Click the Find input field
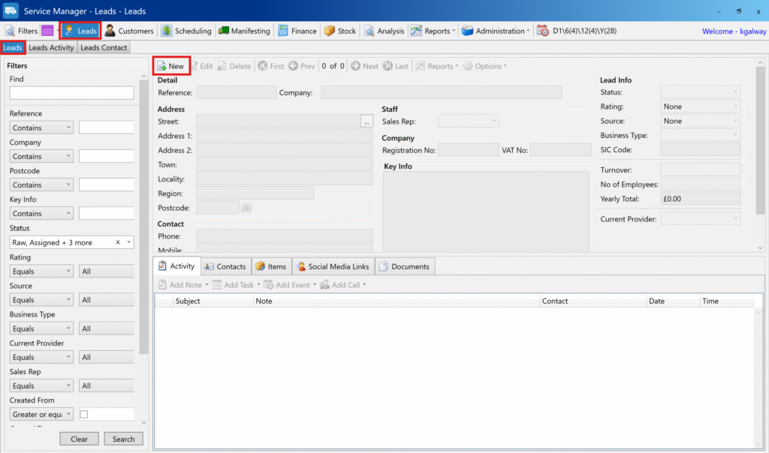Viewport: 769px width, 453px height. [x=71, y=93]
